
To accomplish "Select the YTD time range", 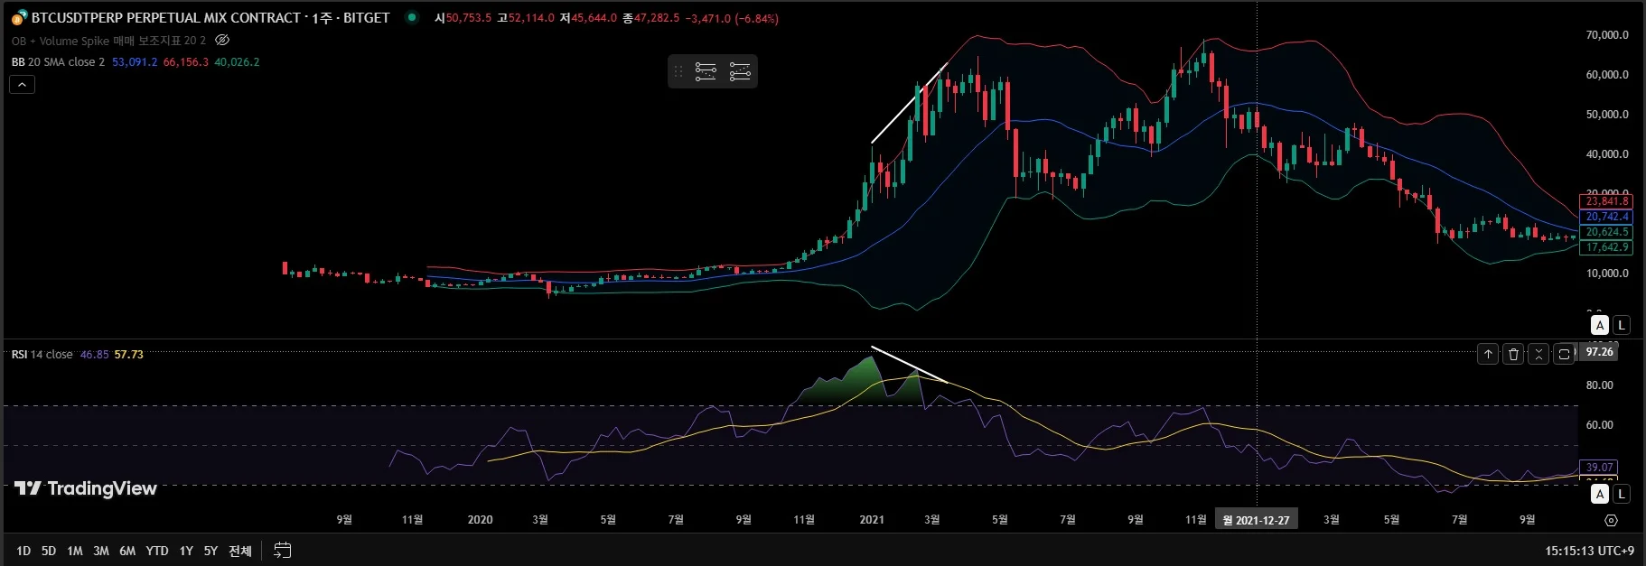I will (157, 551).
